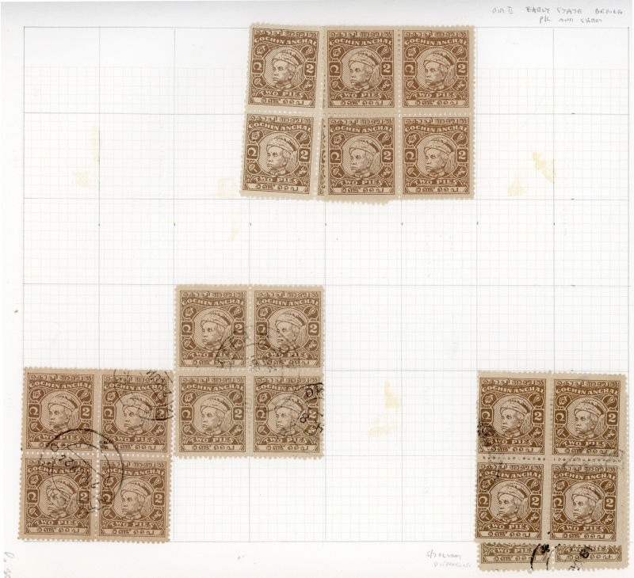Pick the bottom-left stamp in the center block of four
Image resolution: width=634 pixels, height=578 pixels.
click(211, 414)
